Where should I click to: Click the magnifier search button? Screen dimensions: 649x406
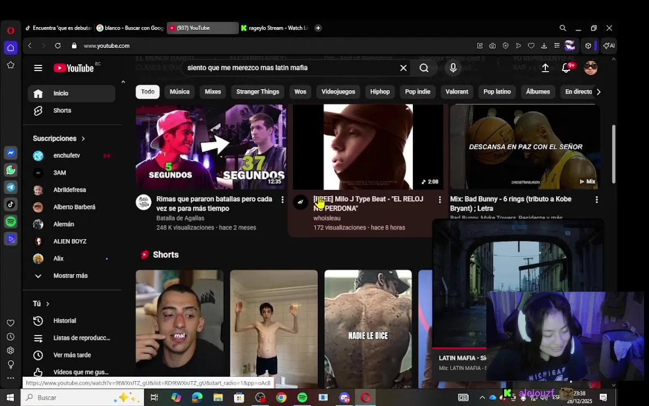click(x=424, y=68)
